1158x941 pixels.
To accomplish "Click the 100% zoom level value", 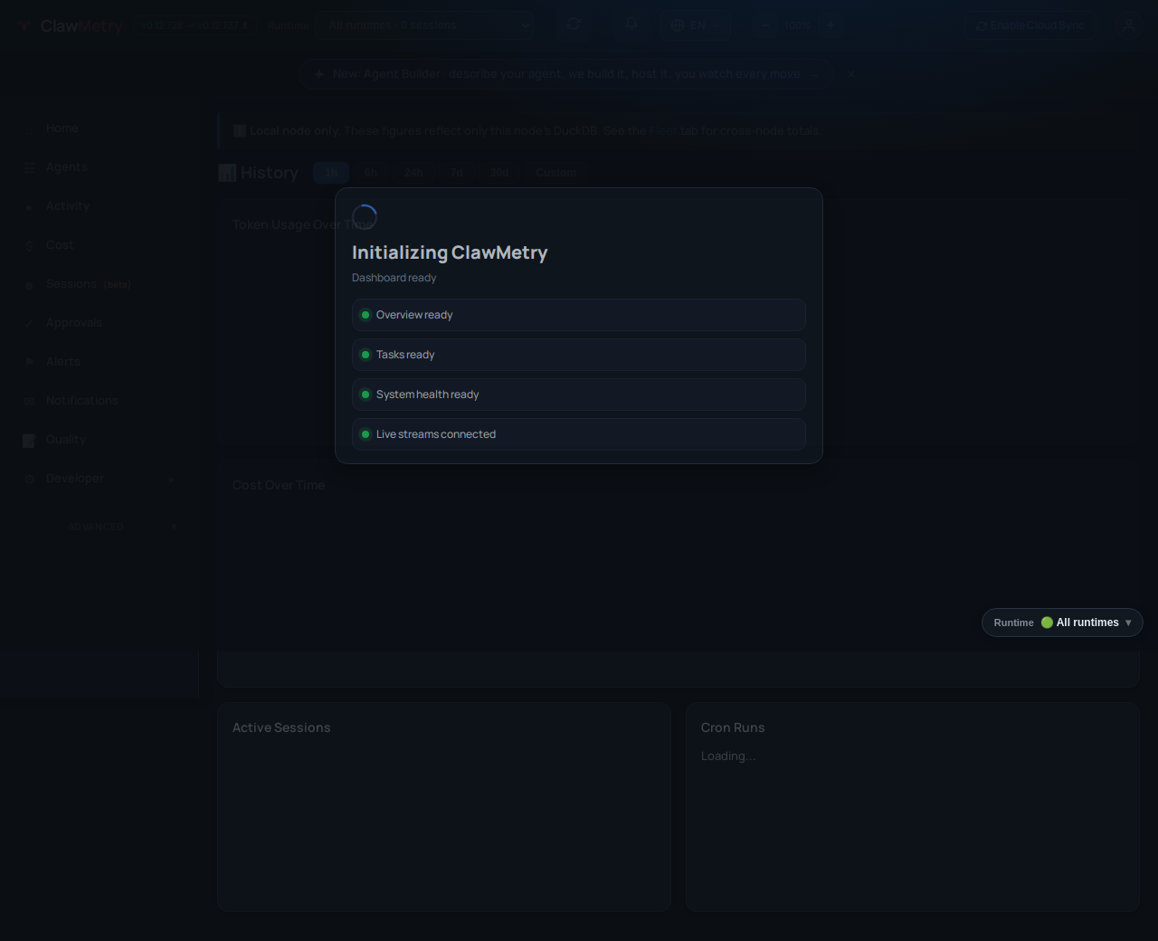I will [797, 25].
